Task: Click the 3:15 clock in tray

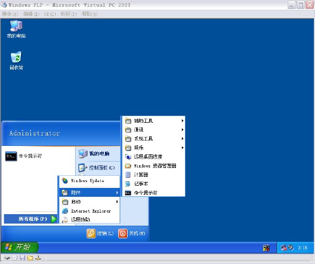Action: (x=302, y=248)
